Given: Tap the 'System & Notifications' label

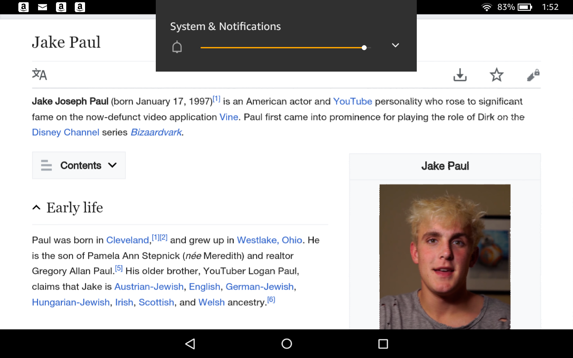Looking at the screenshot, I should coord(226,26).
